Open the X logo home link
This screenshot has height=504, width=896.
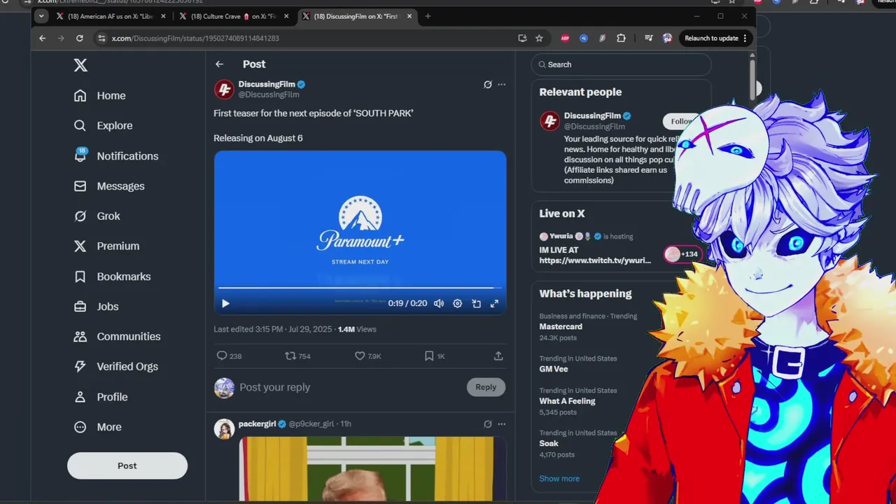click(80, 65)
